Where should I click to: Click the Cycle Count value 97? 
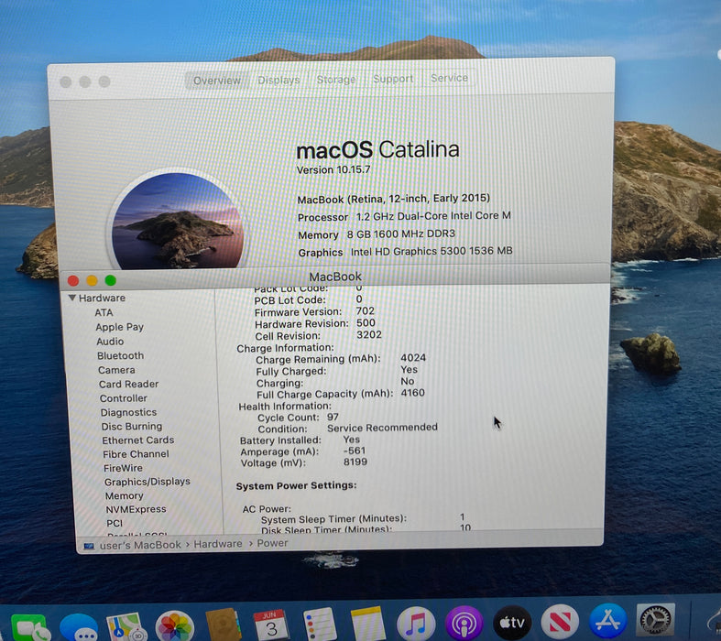(x=333, y=417)
